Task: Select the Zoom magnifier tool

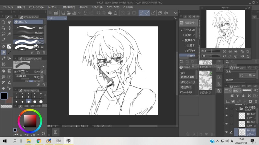Action: 3,22
